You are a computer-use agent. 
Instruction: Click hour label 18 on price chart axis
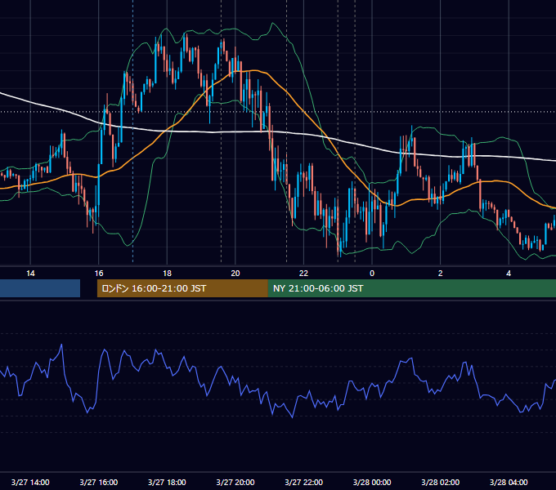point(167,274)
